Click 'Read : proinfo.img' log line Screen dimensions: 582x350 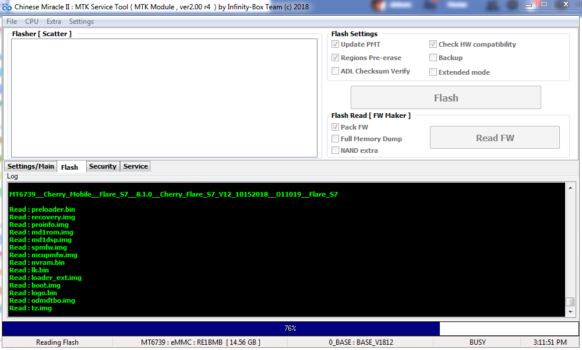pos(39,225)
